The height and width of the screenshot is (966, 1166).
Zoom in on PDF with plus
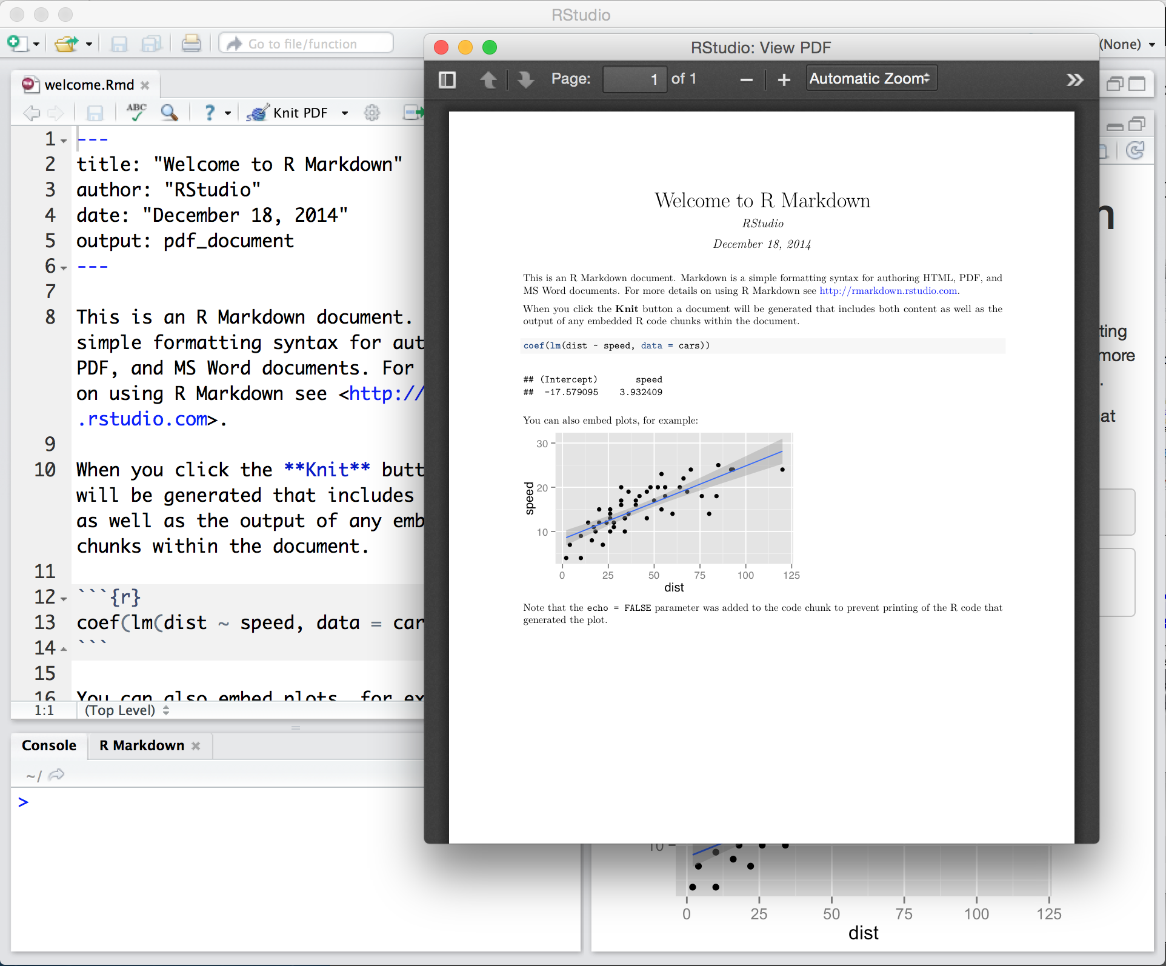coord(784,80)
